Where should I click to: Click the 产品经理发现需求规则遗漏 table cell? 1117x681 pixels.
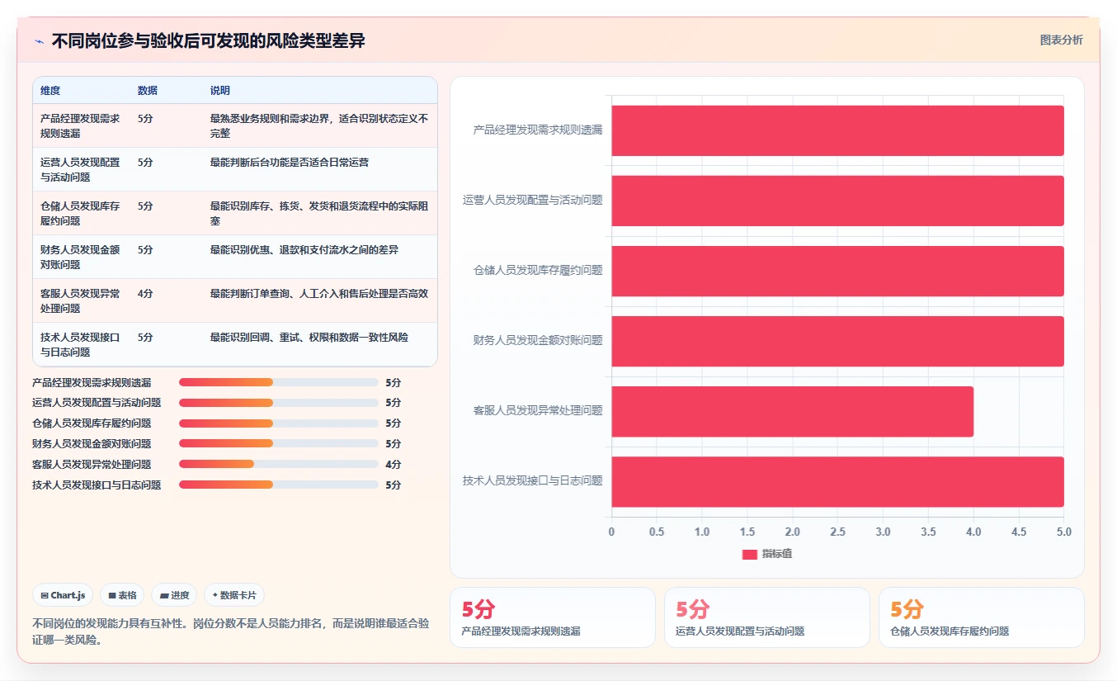[x=80, y=125]
